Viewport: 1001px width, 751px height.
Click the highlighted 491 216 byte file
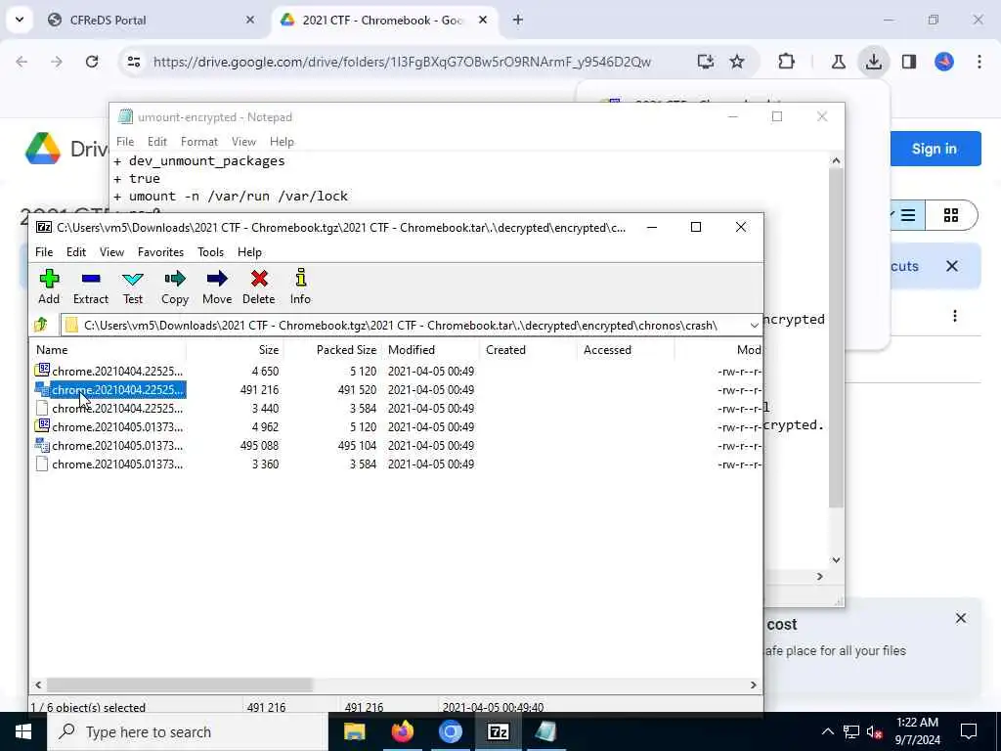pyautogui.click(x=117, y=389)
